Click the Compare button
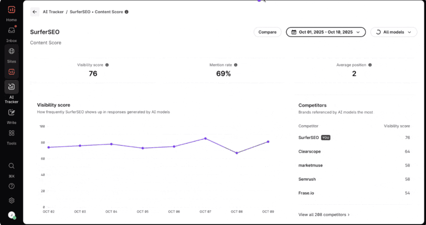This screenshot has width=426, height=225. point(267,32)
